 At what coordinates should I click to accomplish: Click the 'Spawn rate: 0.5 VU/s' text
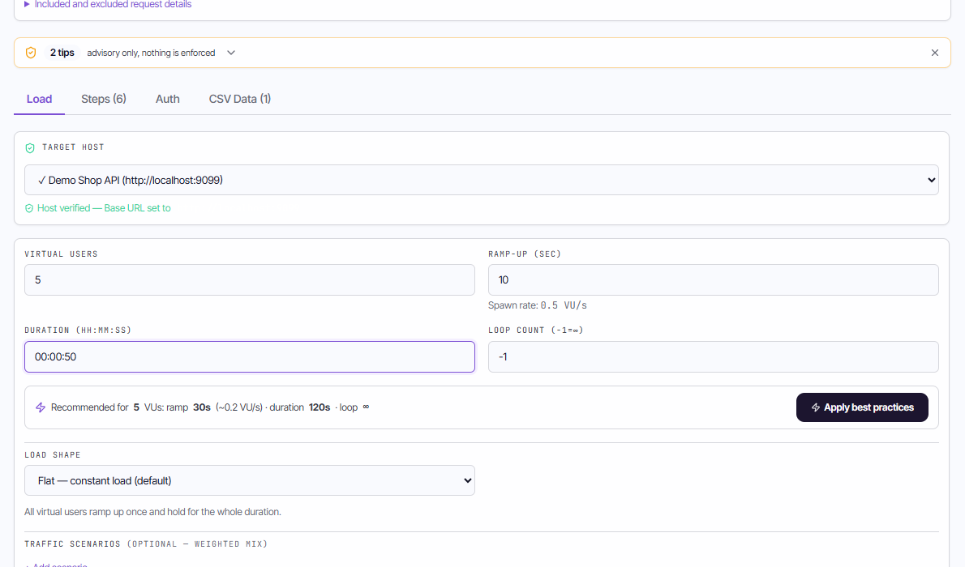point(538,305)
